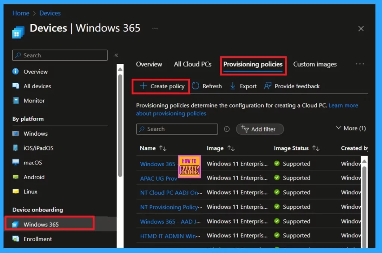Open the tabs overflow ellipsis
The height and width of the screenshot is (253, 382).
pos(360,64)
